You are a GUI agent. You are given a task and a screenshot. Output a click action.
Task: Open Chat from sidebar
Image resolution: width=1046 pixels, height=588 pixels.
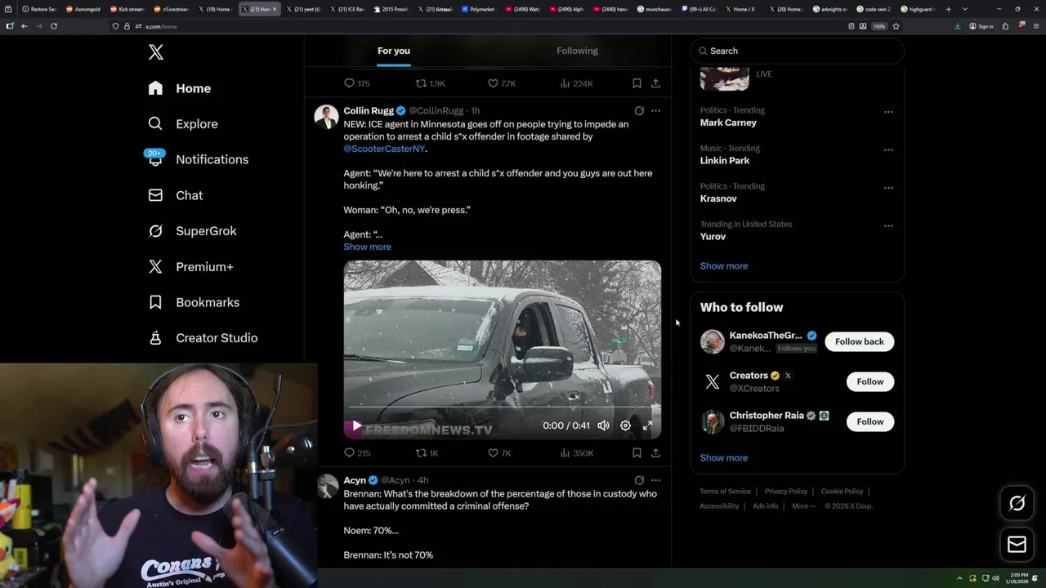pyautogui.click(x=176, y=195)
